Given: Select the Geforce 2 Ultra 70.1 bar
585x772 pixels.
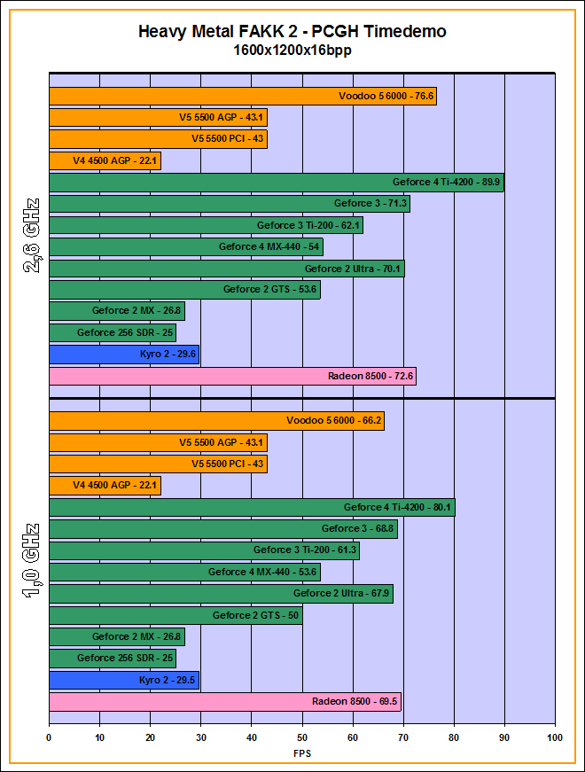Looking at the screenshot, I should pyautogui.click(x=226, y=269).
